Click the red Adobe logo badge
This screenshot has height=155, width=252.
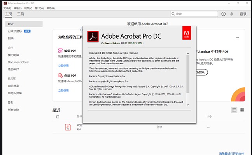187,33
